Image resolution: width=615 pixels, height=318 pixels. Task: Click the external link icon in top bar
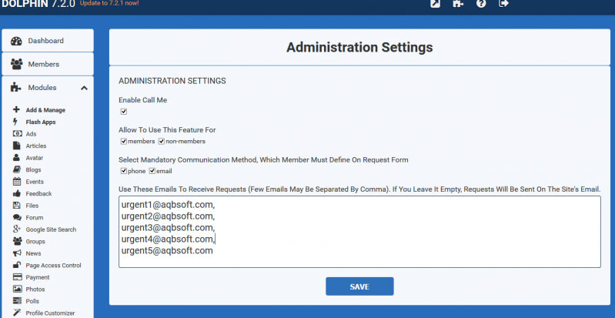(435, 4)
